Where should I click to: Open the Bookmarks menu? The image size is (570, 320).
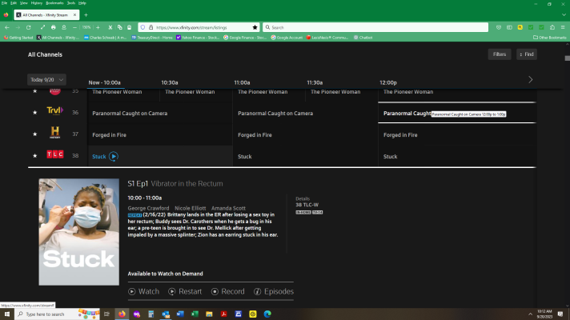[x=54, y=3]
